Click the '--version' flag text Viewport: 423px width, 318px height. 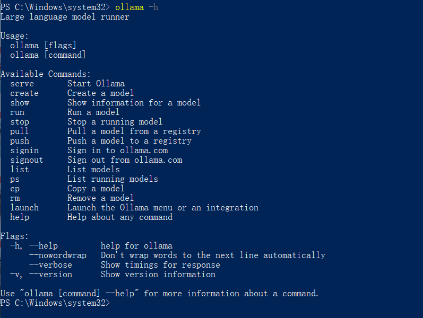(x=50, y=275)
